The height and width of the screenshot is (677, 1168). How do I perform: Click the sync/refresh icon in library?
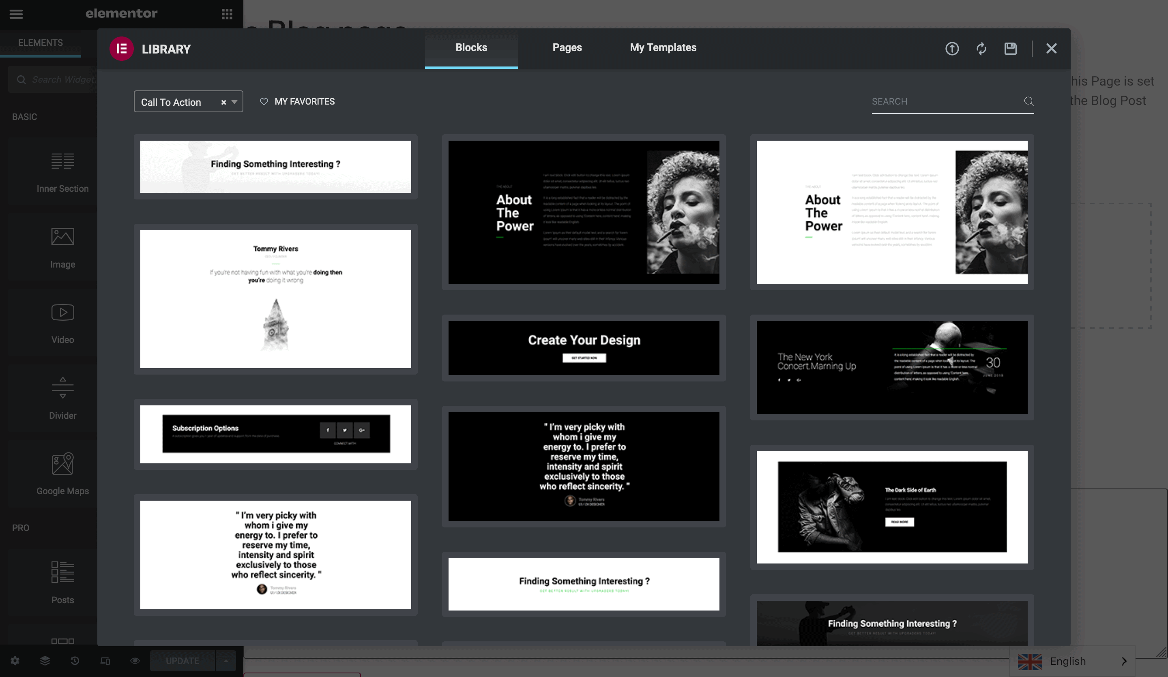(x=982, y=47)
